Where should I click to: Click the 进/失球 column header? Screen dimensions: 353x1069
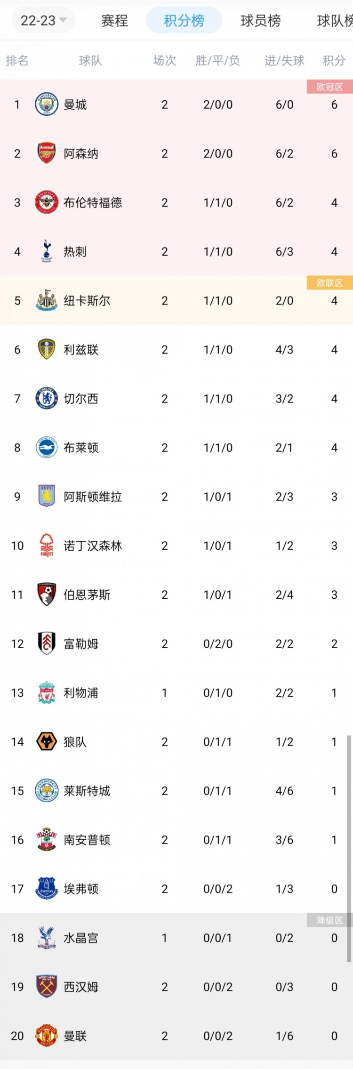284,60
